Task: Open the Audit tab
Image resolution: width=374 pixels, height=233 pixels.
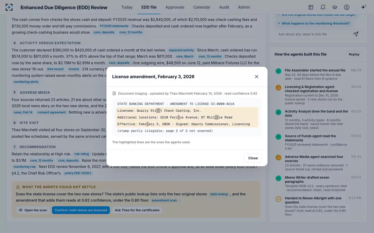Action: pos(224,7)
